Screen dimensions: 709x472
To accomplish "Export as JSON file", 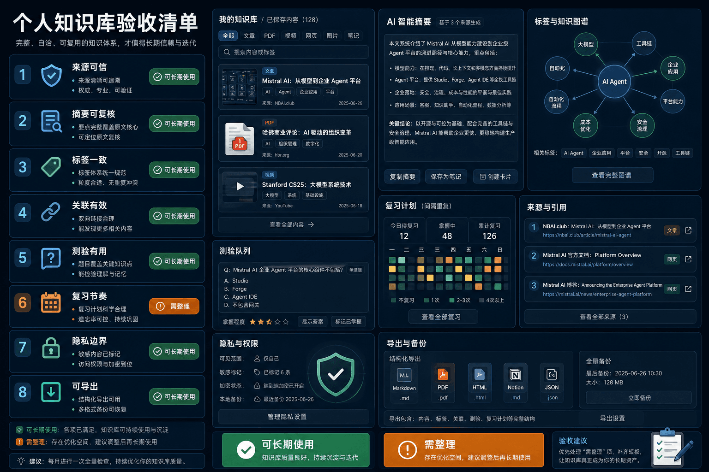I will (552, 382).
